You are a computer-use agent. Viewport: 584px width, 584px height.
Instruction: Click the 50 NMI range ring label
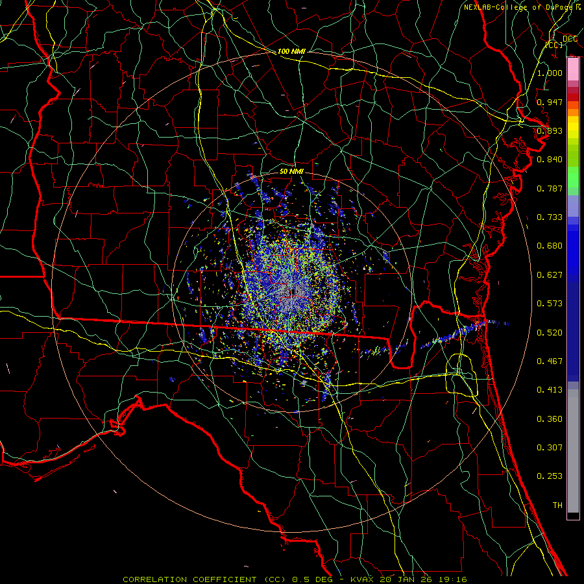[x=291, y=171]
